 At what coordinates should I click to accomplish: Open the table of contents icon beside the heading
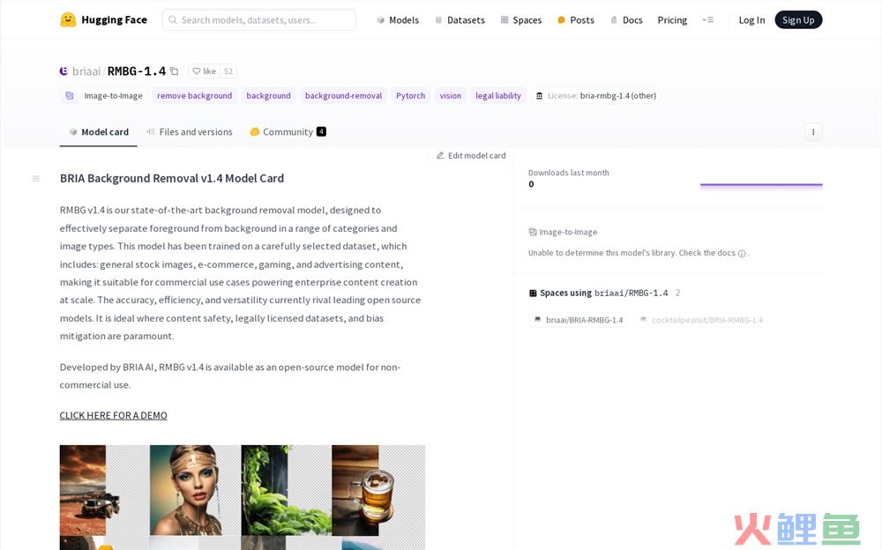[36, 179]
